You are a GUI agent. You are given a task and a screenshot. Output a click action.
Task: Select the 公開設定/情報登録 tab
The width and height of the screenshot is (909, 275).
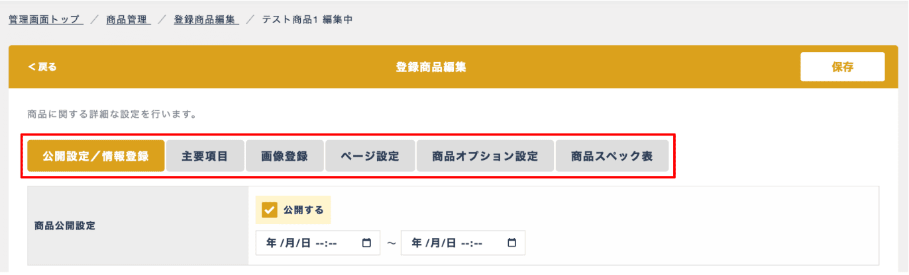tap(95, 157)
